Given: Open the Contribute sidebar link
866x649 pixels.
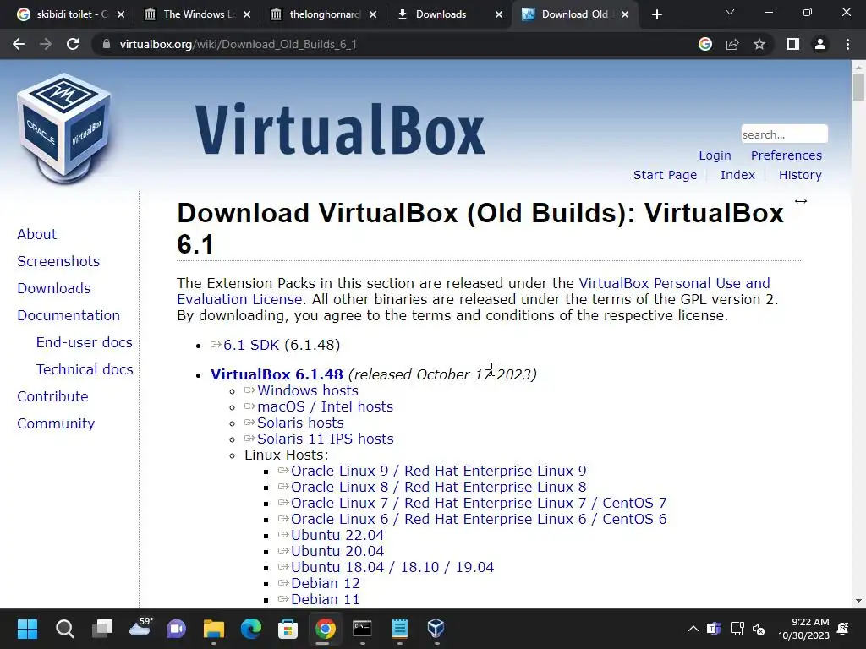Looking at the screenshot, I should pyautogui.click(x=53, y=396).
